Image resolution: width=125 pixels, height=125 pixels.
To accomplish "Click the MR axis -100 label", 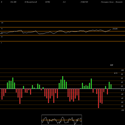I will click(x=122, y=110).
